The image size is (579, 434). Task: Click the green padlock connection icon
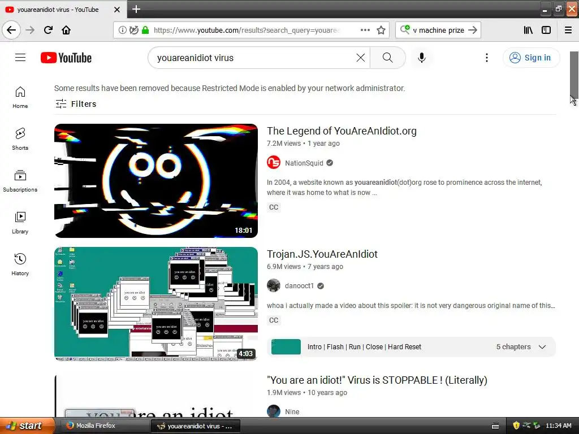coord(145,30)
